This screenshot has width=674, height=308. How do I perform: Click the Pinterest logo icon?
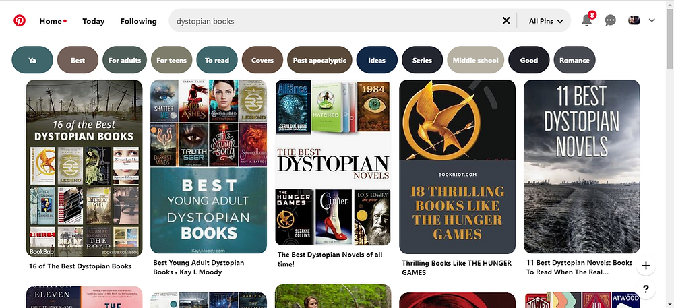pos(20,20)
